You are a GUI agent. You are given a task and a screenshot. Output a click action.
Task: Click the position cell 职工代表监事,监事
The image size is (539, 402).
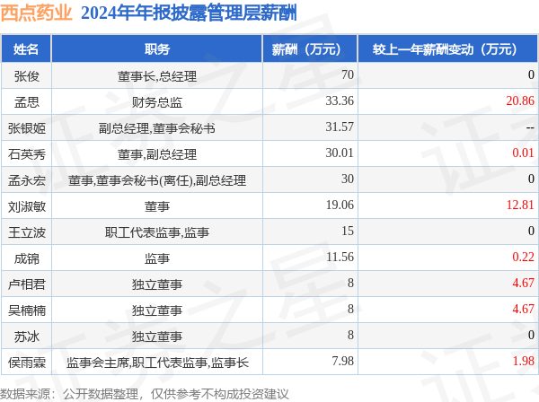(157, 232)
